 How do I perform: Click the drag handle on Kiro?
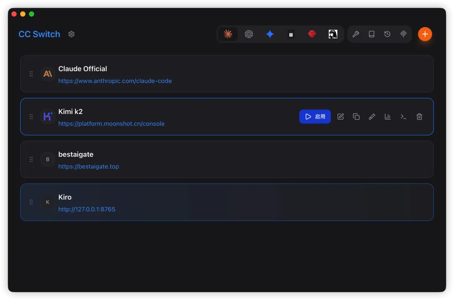click(x=31, y=202)
